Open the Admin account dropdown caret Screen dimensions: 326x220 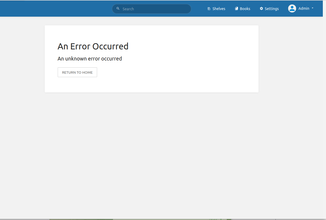[313, 8]
